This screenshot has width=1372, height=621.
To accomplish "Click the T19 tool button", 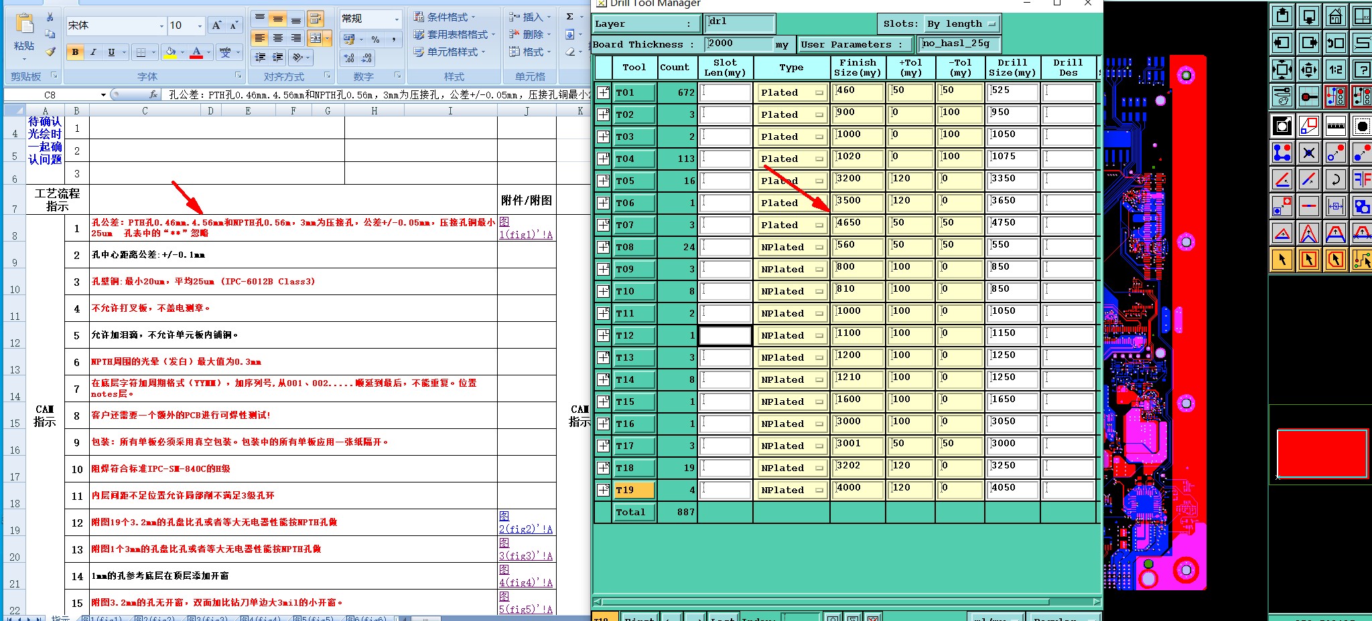I will [634, 490].
